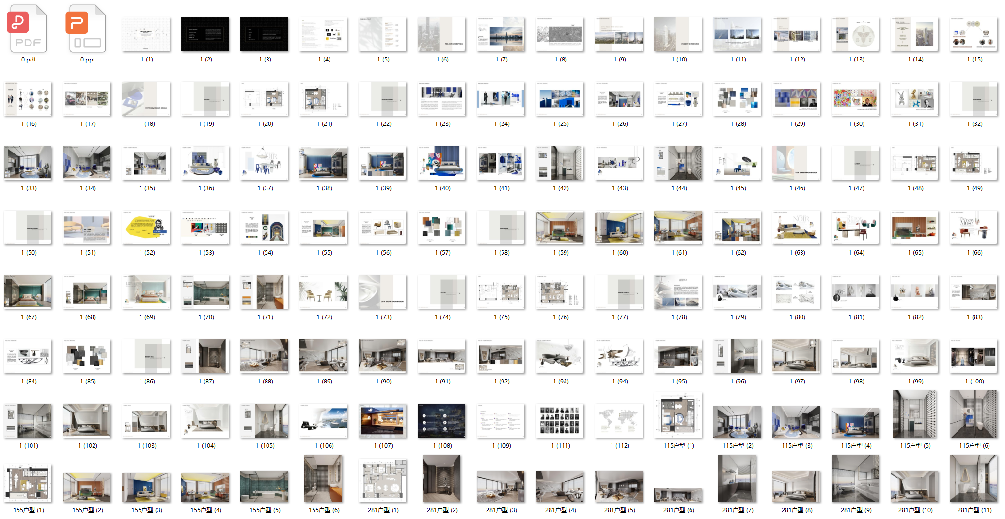1005x519 pixels.
Task: Open the night building image 1 (107)
Action: click(383, 421)
